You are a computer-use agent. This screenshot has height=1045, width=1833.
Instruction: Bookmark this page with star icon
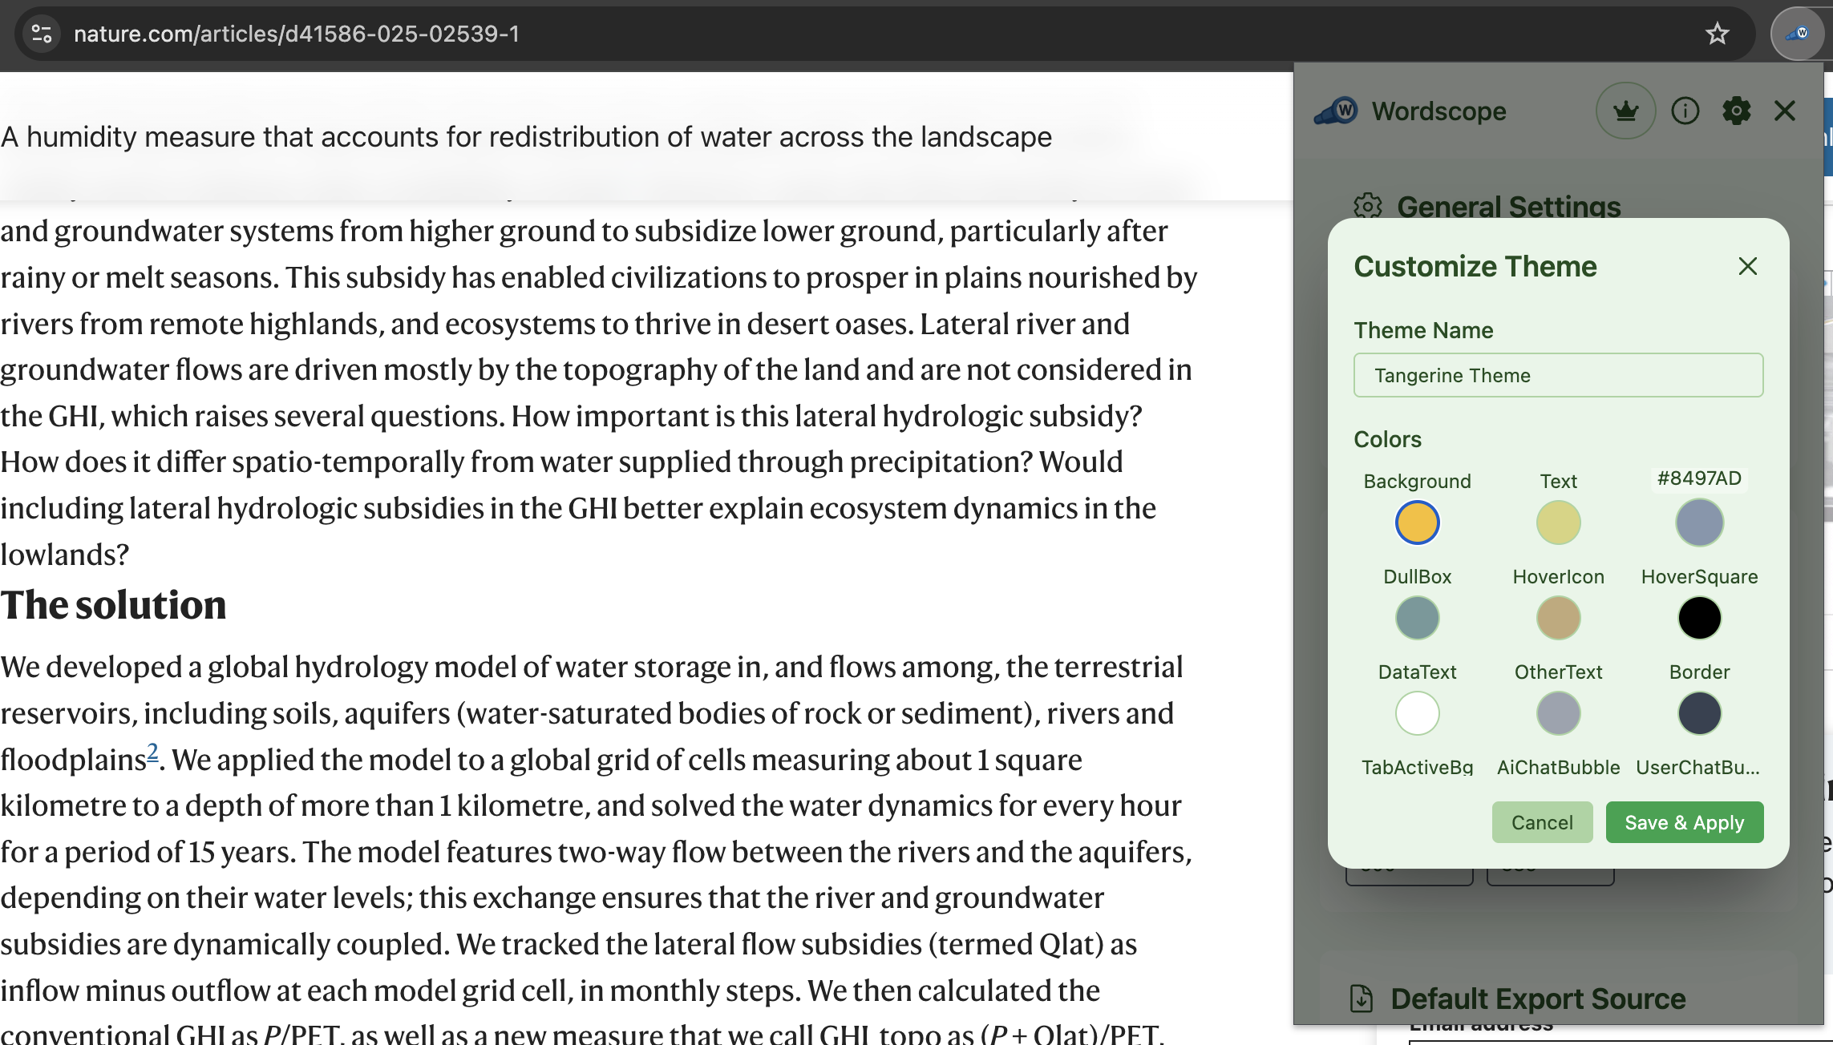tap(1717, 34)
